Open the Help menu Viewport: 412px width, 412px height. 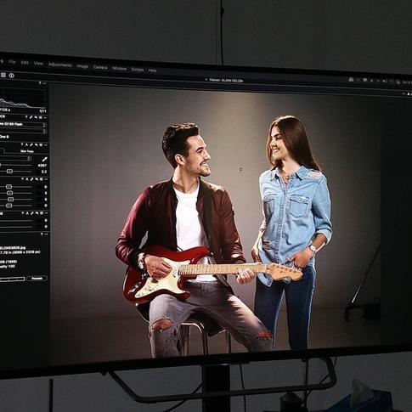[152, 71]
